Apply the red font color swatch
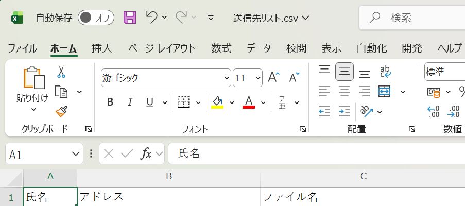Viewport: 465px width, 206px height. [249, 102]
